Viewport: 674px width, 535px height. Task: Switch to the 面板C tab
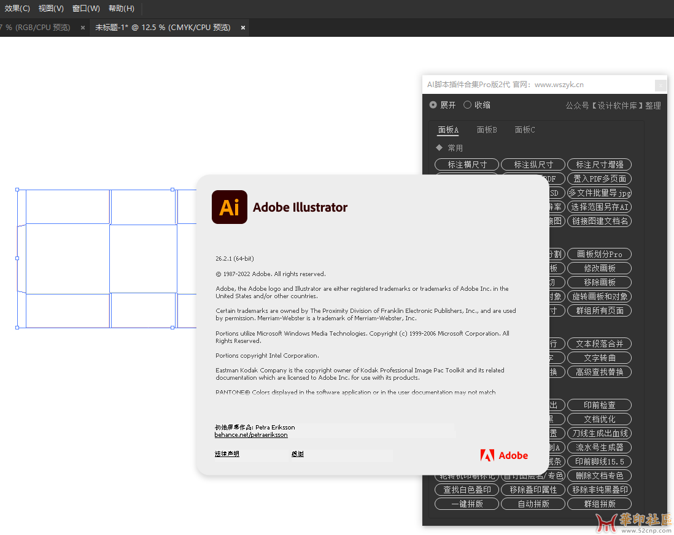click(525, 129)
